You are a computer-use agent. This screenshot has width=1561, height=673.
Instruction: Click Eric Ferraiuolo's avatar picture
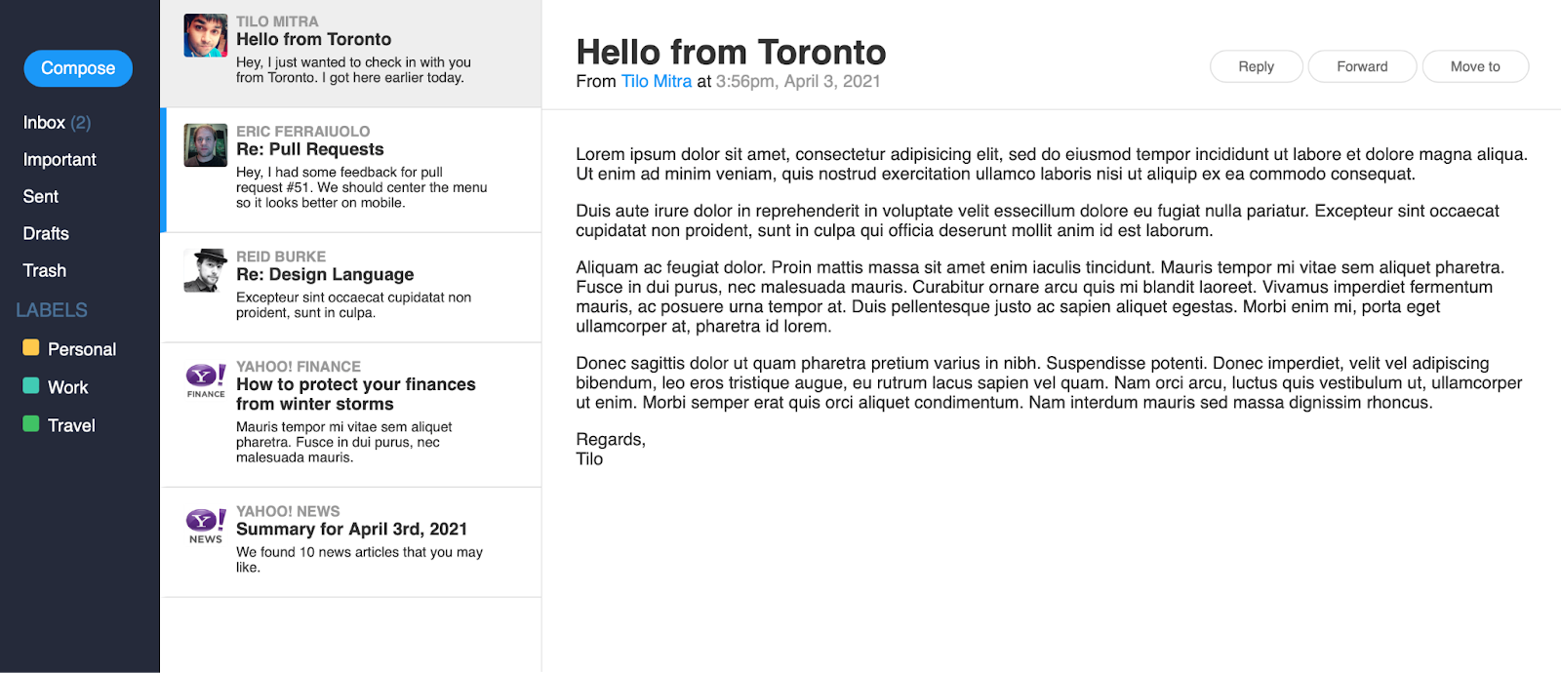(x=206, y=145)
